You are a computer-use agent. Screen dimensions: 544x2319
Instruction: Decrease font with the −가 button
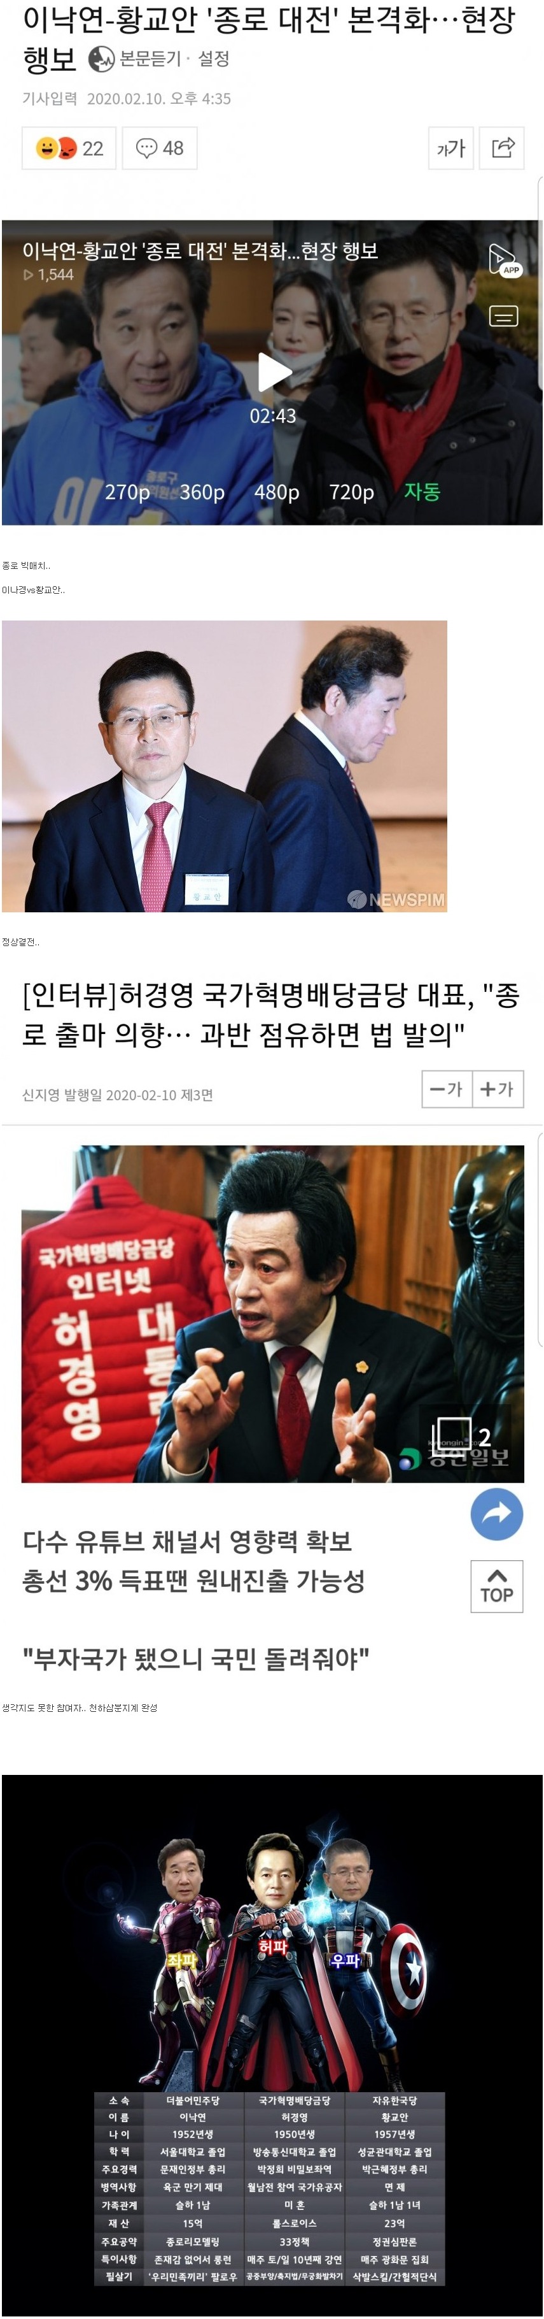coord(447,1089)
